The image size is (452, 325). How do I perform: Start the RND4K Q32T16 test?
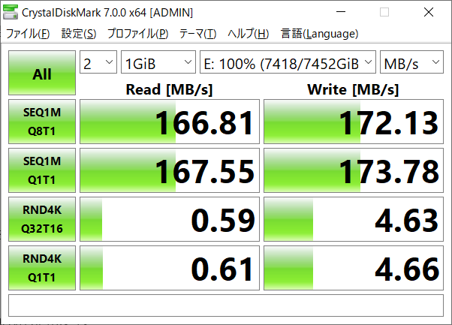[x=42, y=219]
